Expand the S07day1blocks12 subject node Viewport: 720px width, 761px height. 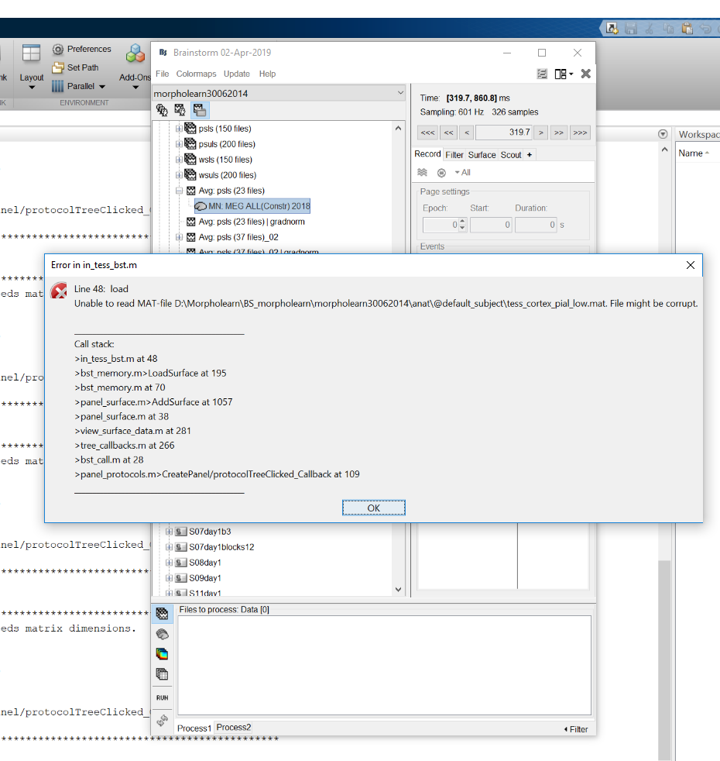pos(169,547)
